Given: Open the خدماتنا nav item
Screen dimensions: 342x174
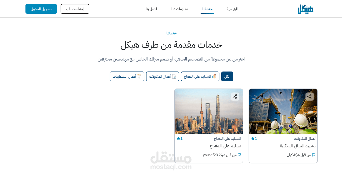Looking at the screenshot, I should (x=207, y=9).
